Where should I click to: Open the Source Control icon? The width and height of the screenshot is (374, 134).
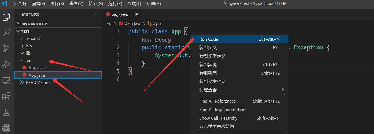[6, 48]
